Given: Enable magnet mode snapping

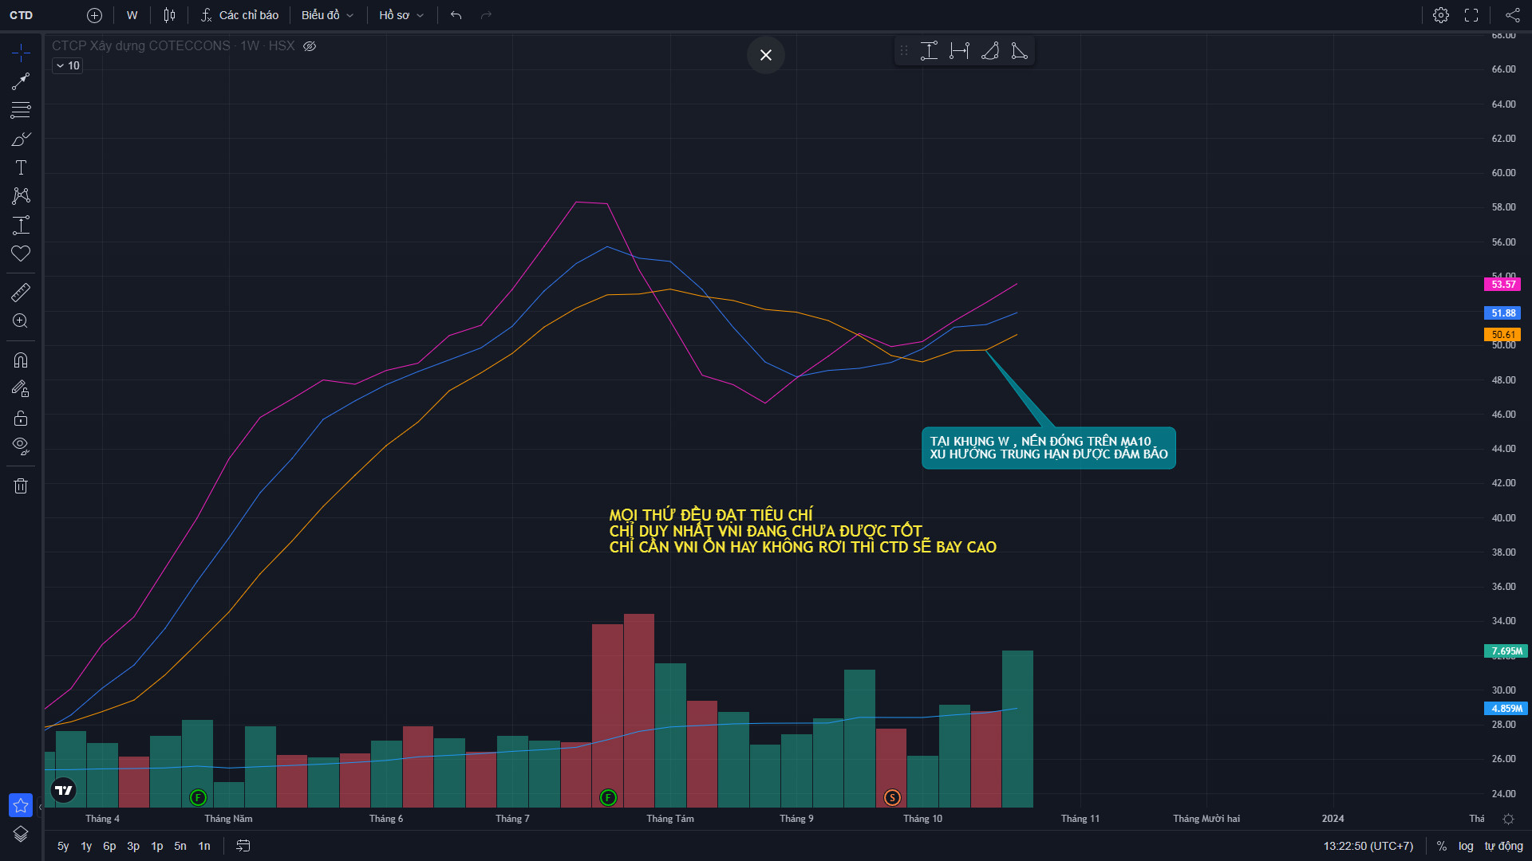Looking at the screenshot, I should tap(21, 360).
